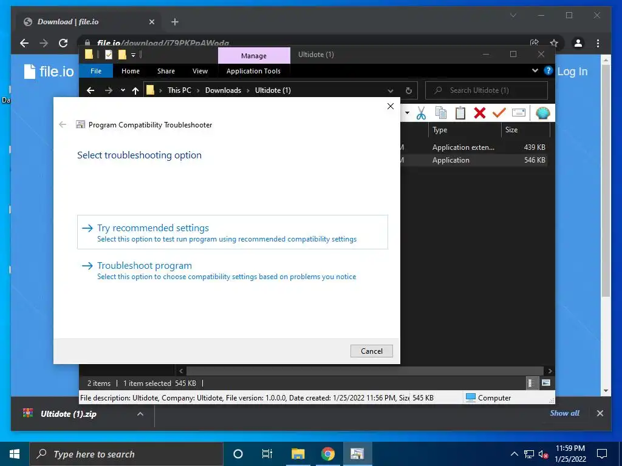Click the Rename icon in Explorer toolbar

click(519, 113)
